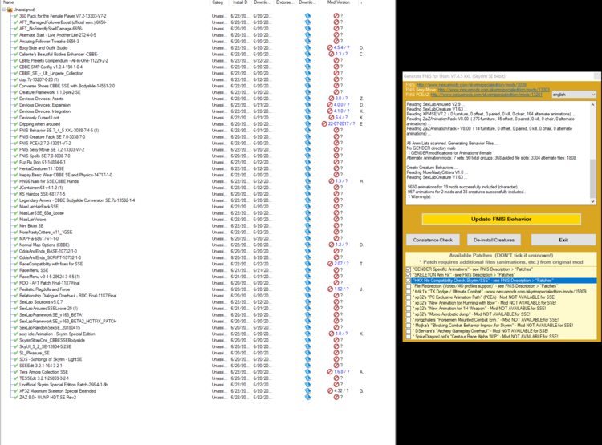Sort by the Install D column header
This screenshot has height=445, width=602.
(240, 2)
